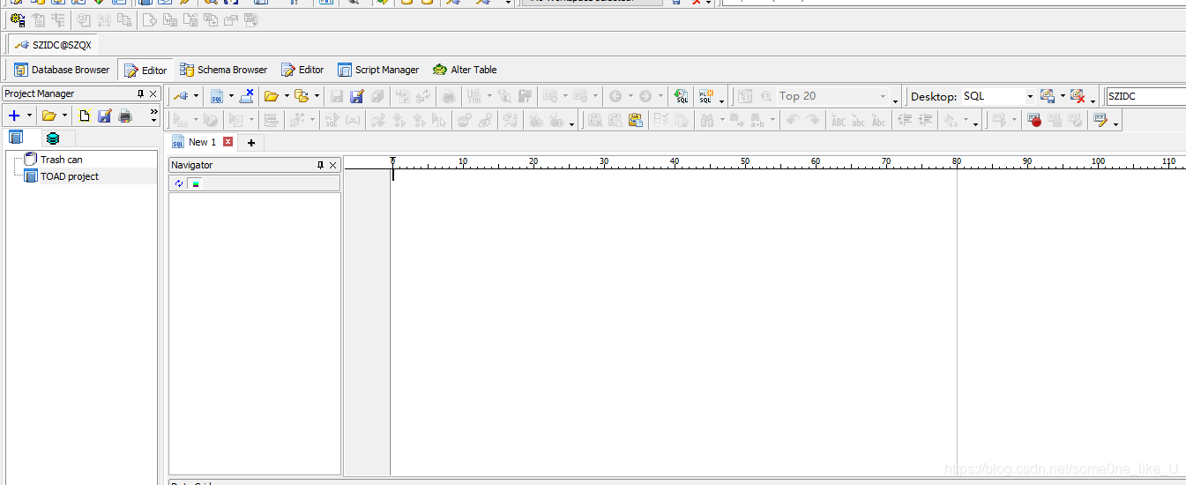Viewport: 1186px width, 485px height.
Task: Click the Project Manager print icon
Action: point(125,116)
